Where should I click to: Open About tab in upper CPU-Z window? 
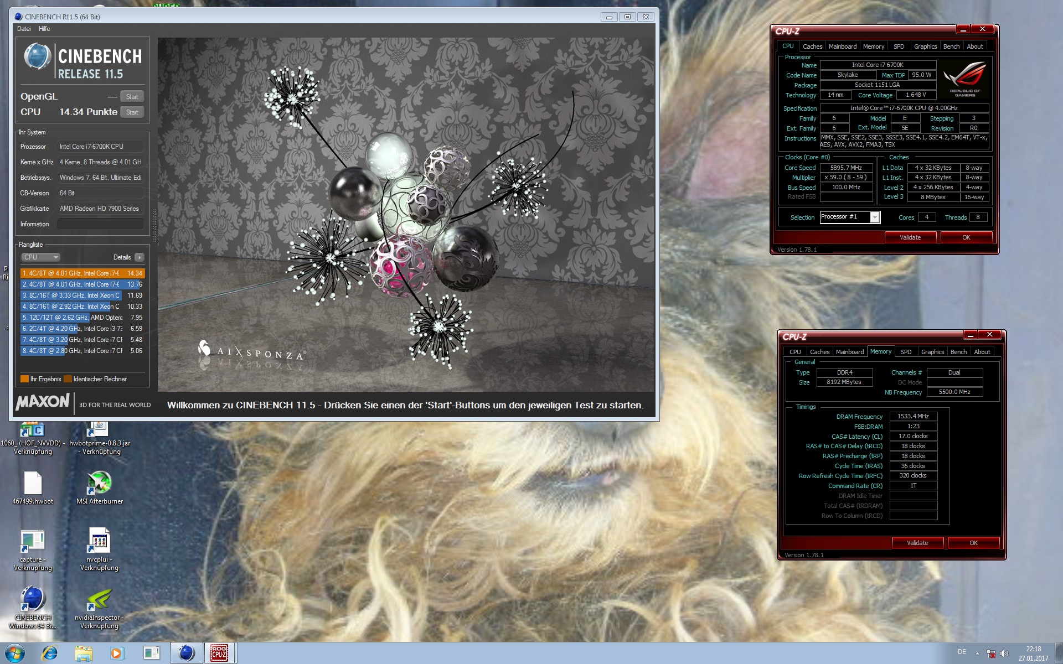[975, 46]
